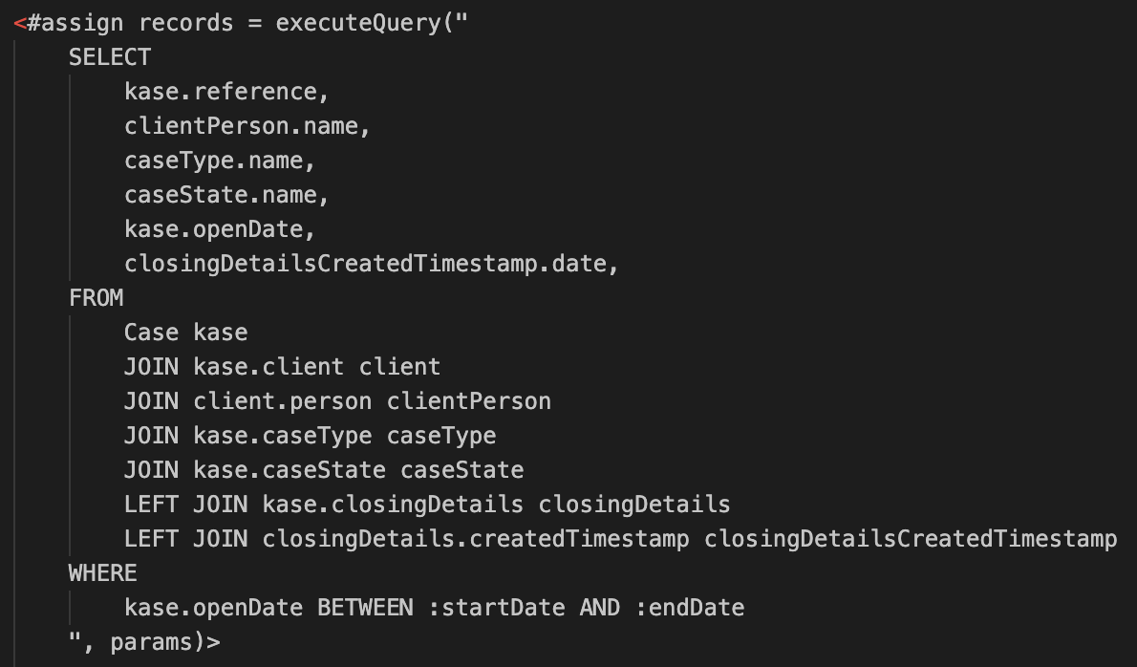1137x667 pixels.
Task: Click JOIN kase.caseState caseState line
Action: click(323, 470)
